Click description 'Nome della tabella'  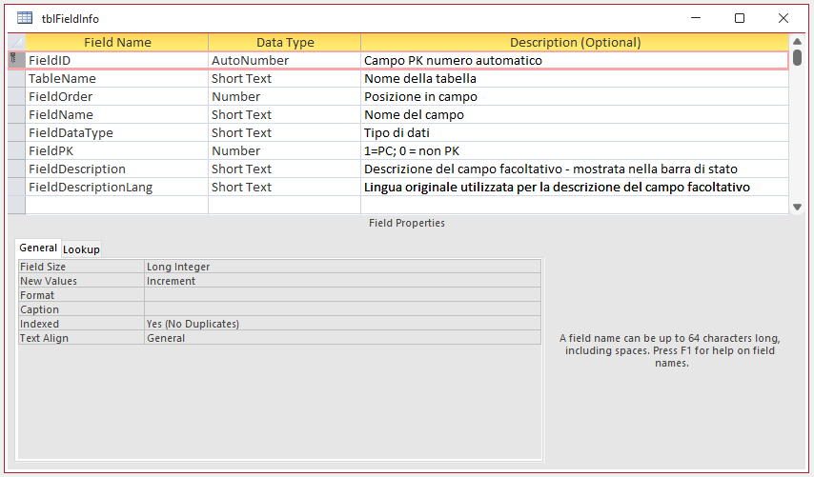click(x=575, y=79)
